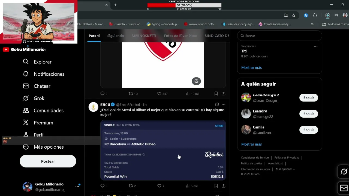349x196 pixels.
Task: Open Grok from the sidebar
Action: point(34,98)
